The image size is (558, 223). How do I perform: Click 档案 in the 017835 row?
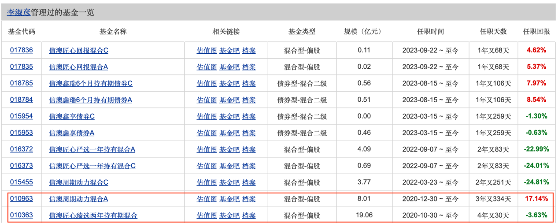pyautogui.click(x=249, y=67)
